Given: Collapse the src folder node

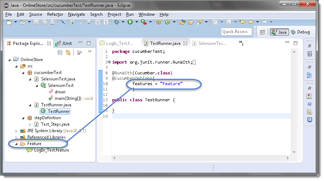Looking at the screenshot, I should pos(16,66).
